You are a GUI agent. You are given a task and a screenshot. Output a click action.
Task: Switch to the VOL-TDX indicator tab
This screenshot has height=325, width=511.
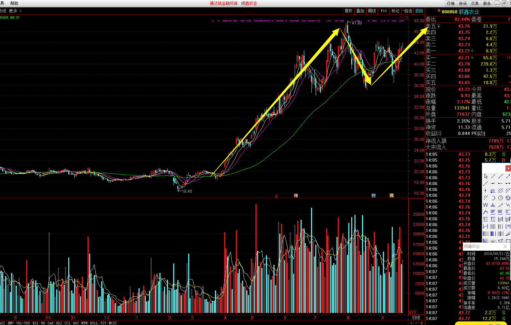[x=23, y=323]
